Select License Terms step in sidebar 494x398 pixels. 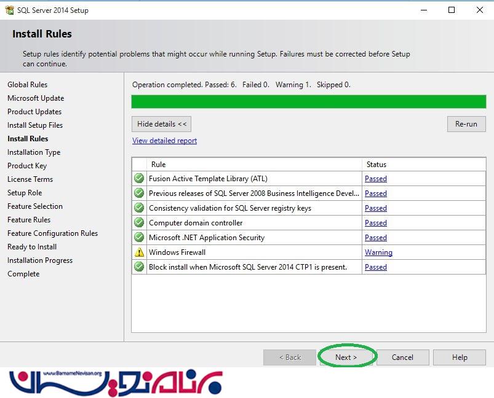pos(30,179)
